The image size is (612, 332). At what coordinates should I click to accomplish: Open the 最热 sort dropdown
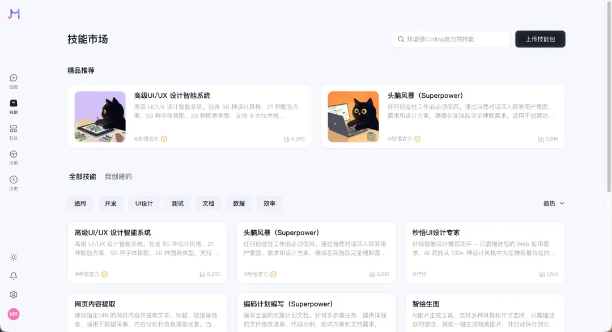[554, 204]
